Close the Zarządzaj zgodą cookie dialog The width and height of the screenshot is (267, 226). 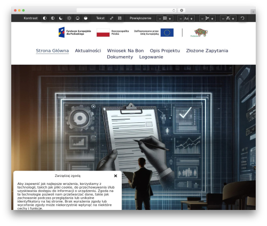(115, 176)
